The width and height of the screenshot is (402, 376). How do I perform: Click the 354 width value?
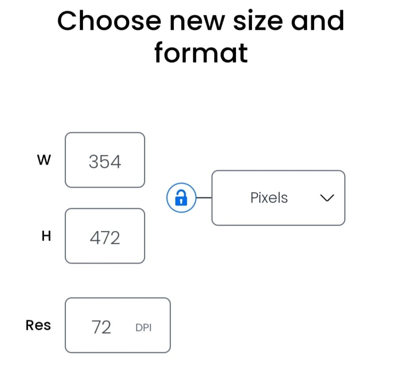coord(105,162)
